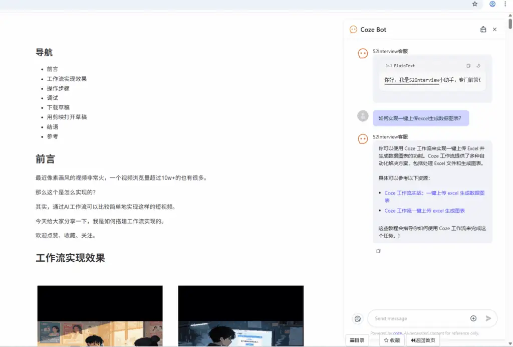The height and width of the screenshot is (347, 513).
Task: Toggle the bookmark star in the address bar
Action: tap(474, 4)
